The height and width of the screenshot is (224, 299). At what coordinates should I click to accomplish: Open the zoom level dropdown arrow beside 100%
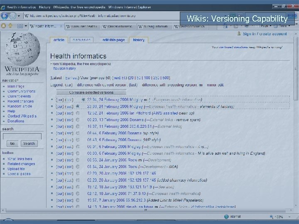click(x=289, y=217)
